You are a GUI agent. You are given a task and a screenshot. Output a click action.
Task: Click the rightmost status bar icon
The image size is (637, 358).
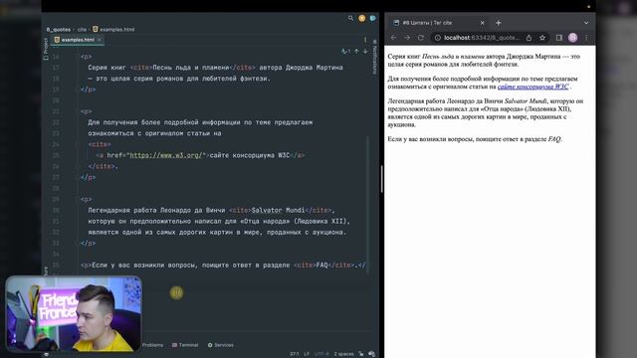[x=371, y=354]
